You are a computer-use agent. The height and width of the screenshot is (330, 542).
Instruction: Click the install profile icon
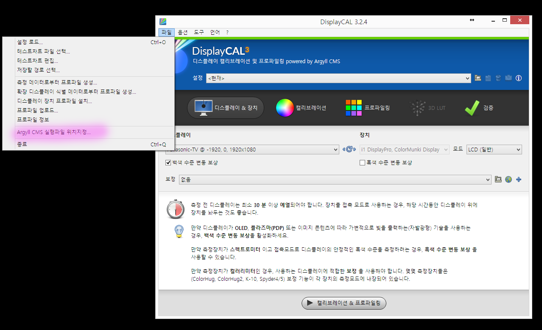508,78
